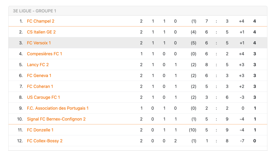Open the Signal FC Bernex-Confignon 2 link
This screenshot has width=268, height=151.
(x=56, y=119)
